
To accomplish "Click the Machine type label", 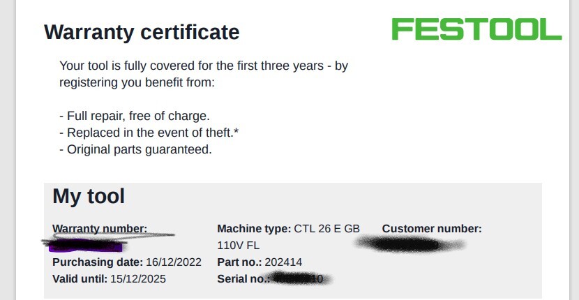I will click(x=254, y=229).
